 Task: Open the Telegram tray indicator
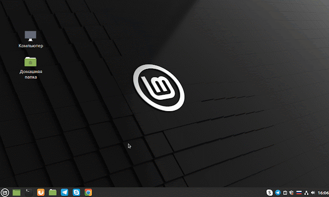278,192
